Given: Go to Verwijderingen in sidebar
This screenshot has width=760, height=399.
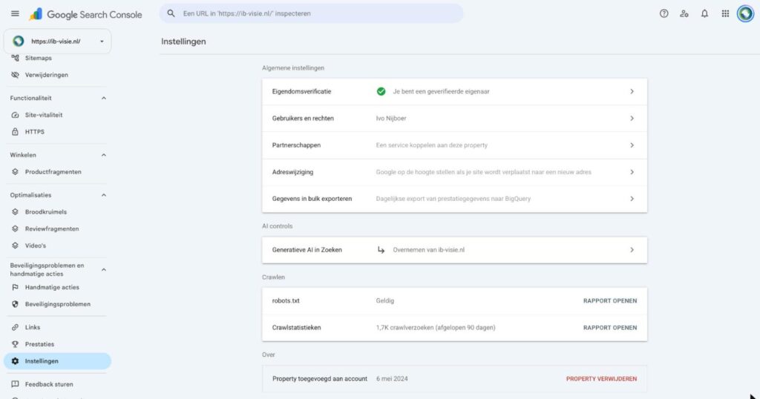Looking at the screenshot, I should [x=47, y=75].
